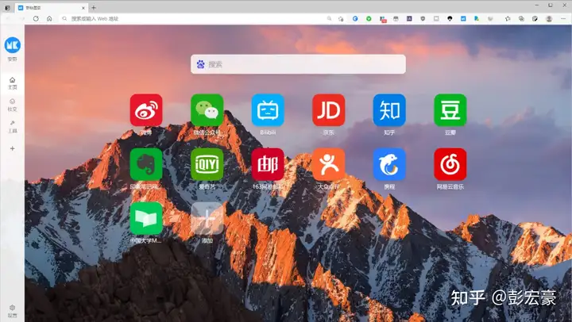
Task: Open the browser favorites star icon
Action: [x=508, y=18]
